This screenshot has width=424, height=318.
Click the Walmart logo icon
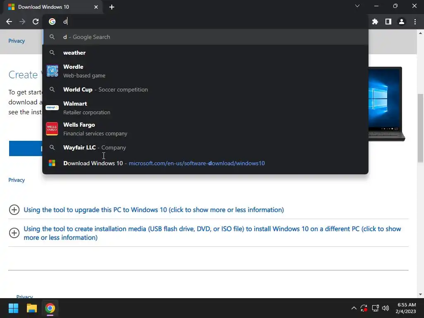(x=52, y=108)
